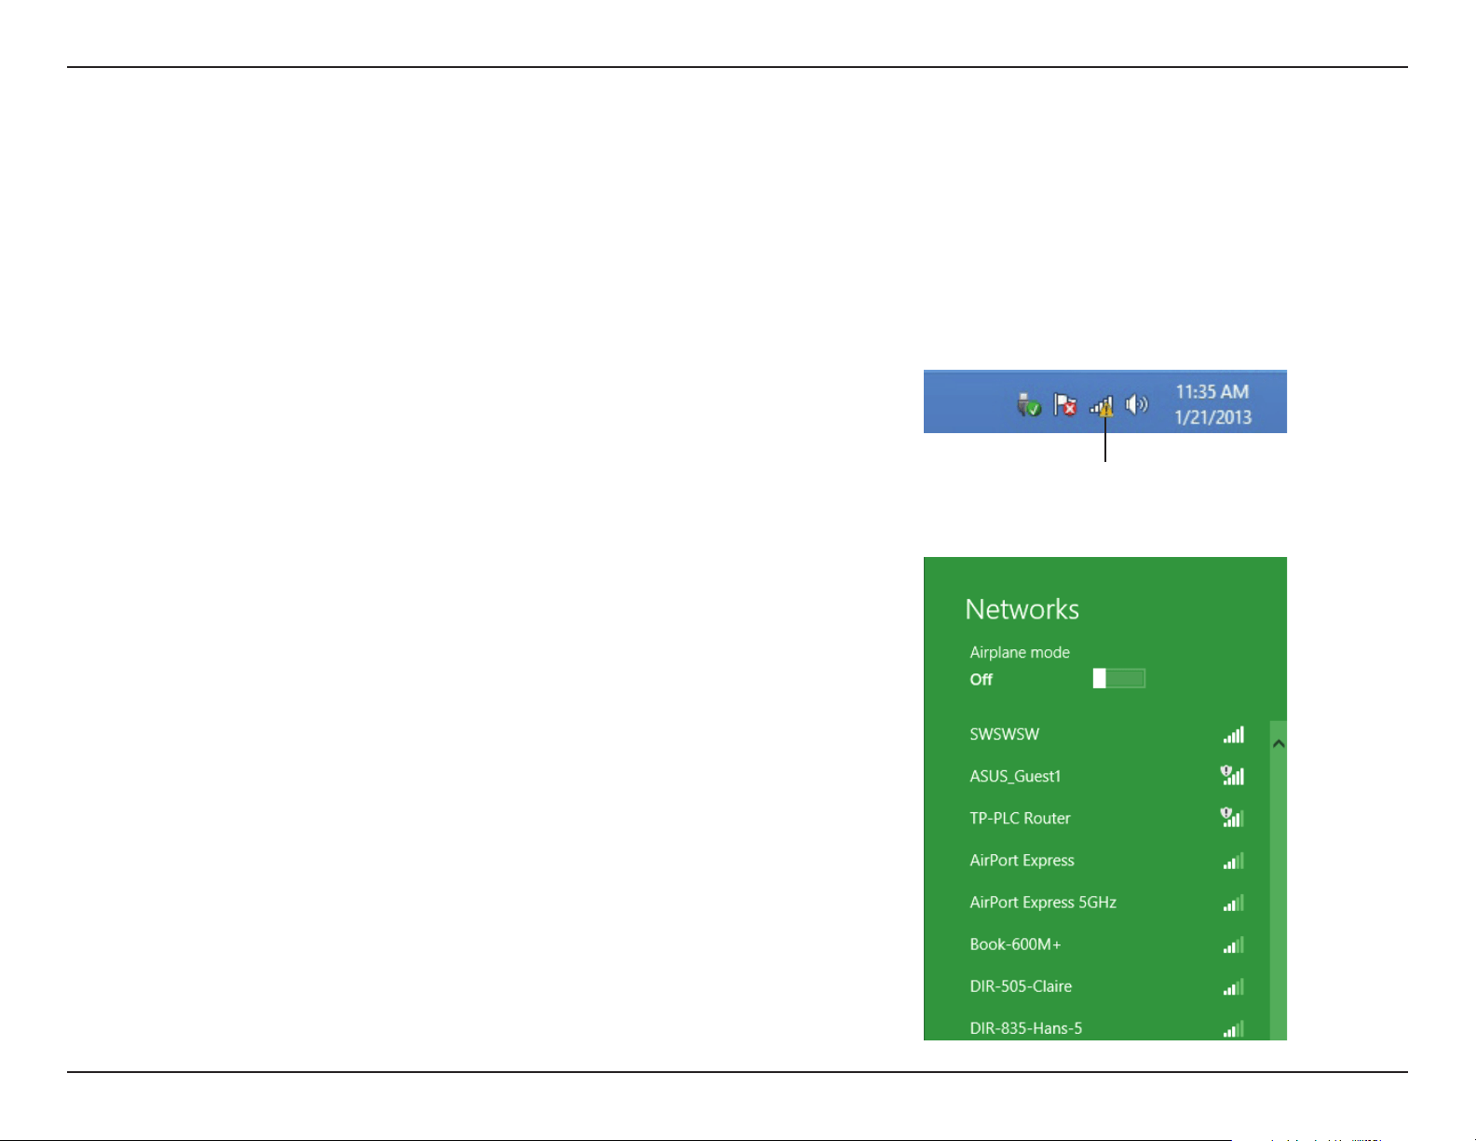Screen dimensions: 1476x1141
Task: Click the Safely Remove Hardware tray icon
Action: 1029,405
